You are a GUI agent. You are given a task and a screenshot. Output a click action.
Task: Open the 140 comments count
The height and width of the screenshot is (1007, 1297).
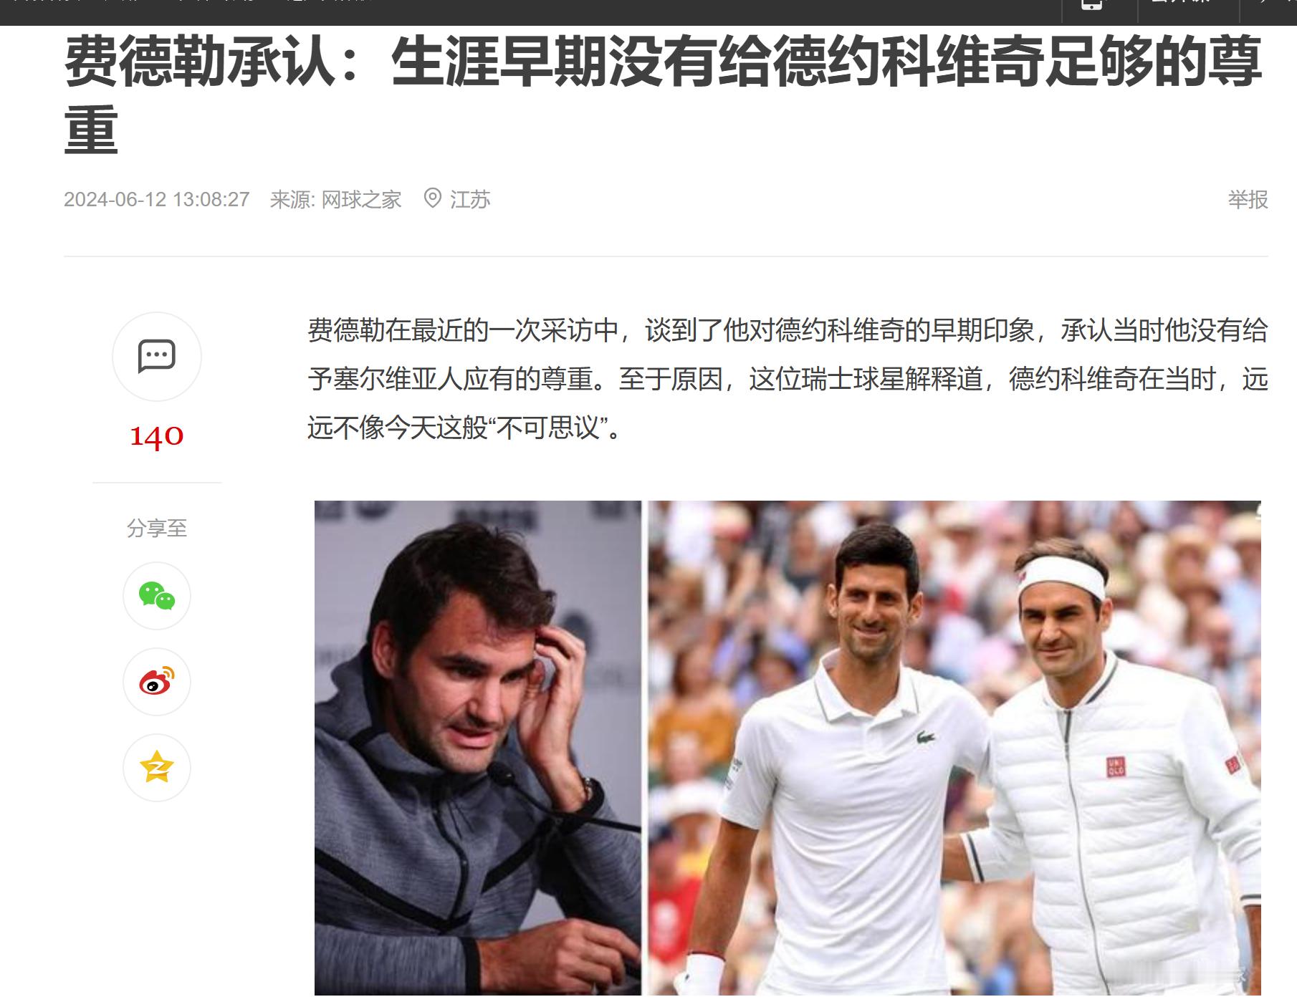coord(156,435)
